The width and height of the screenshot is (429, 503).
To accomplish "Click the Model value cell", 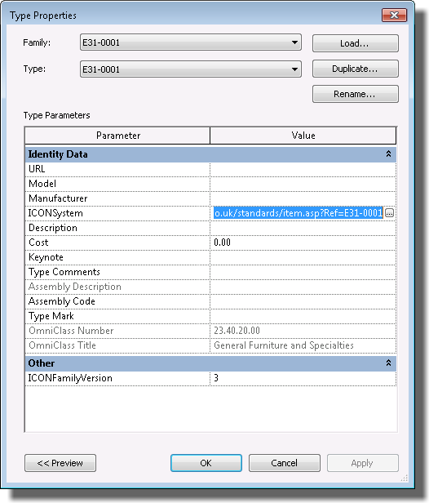I will (303, 184).
